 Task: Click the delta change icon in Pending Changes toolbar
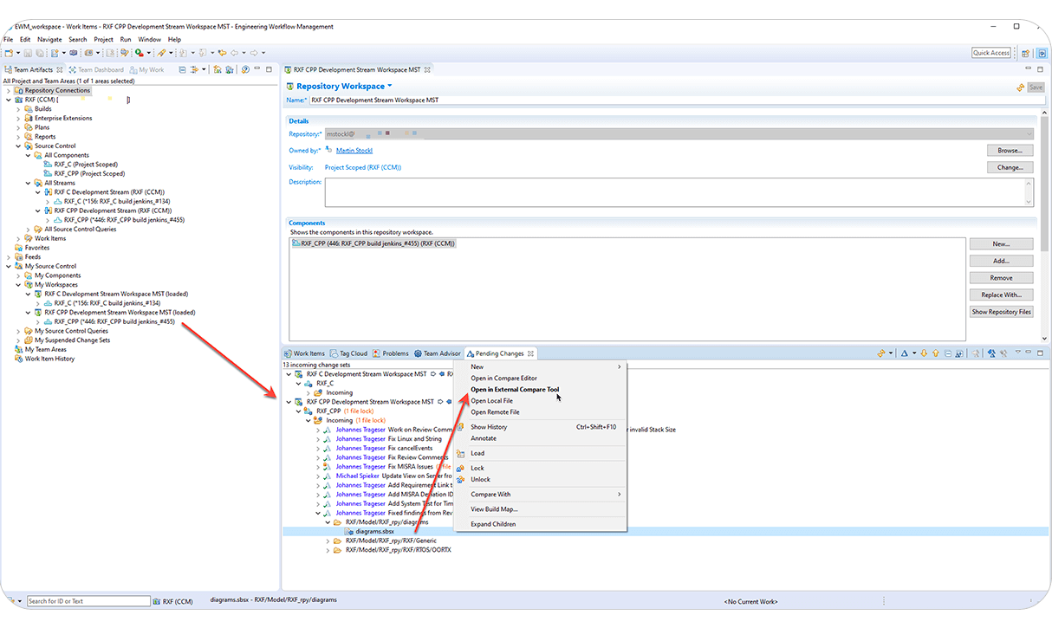(905, 353)
